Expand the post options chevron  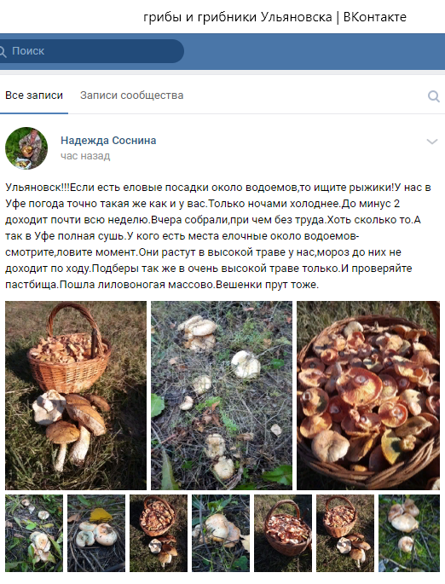431,142
